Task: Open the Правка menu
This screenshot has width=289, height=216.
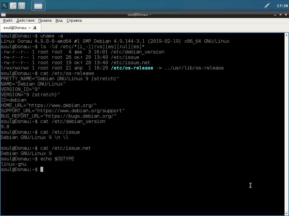Action: (45, 20)
